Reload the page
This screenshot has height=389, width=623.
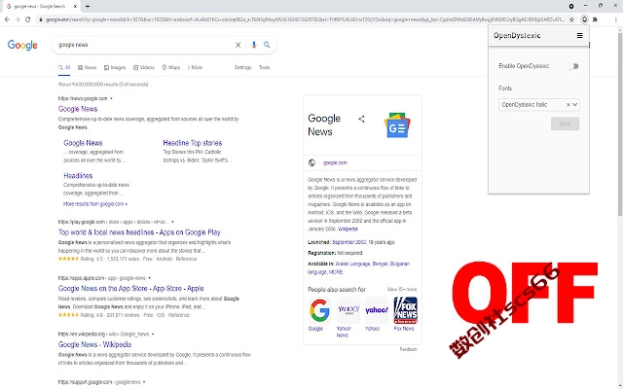click(28, 19)
